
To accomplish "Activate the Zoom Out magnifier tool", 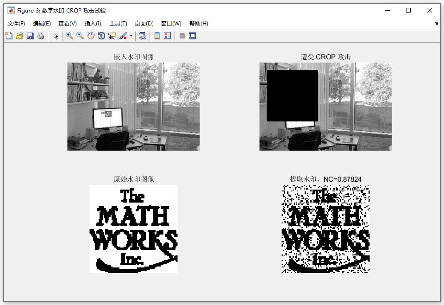I will point(80,36).
